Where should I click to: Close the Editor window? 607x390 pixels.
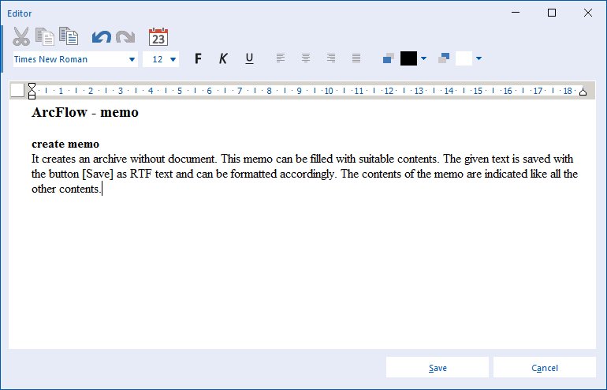tap(587, 13)
